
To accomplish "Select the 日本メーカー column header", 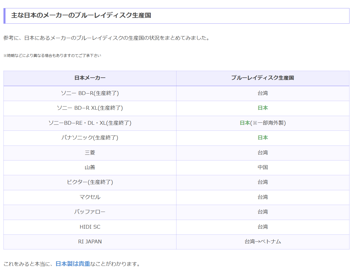I will pos(90,78).
